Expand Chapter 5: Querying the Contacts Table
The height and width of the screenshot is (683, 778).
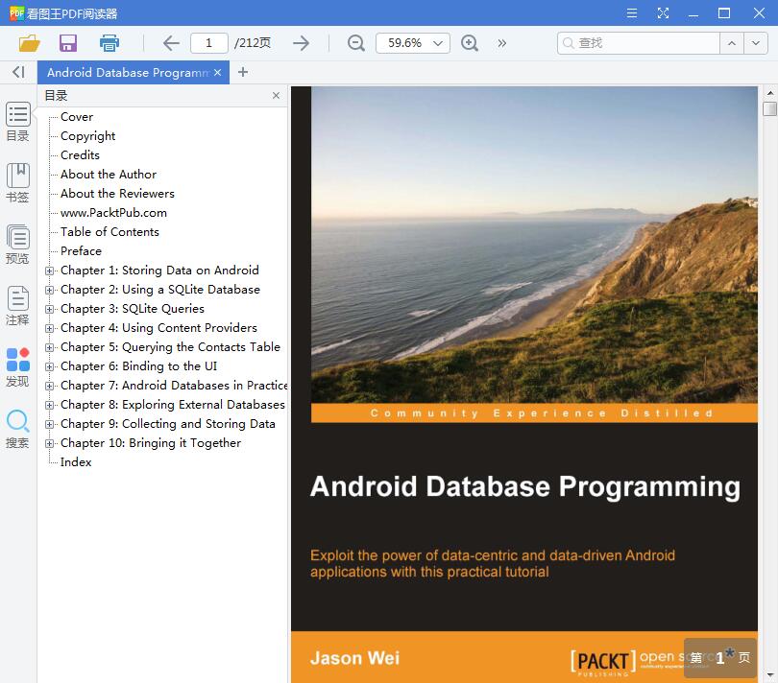pos(49,347)
